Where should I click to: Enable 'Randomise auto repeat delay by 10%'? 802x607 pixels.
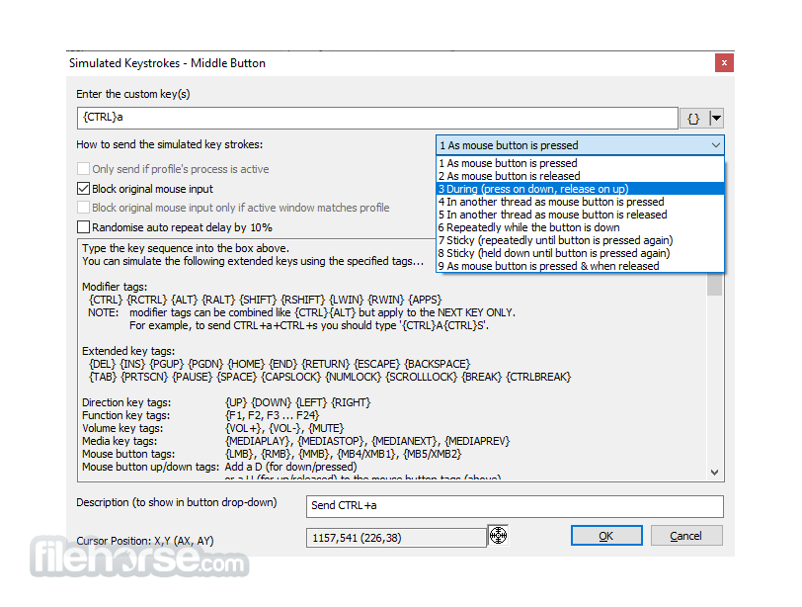[83, 226]
